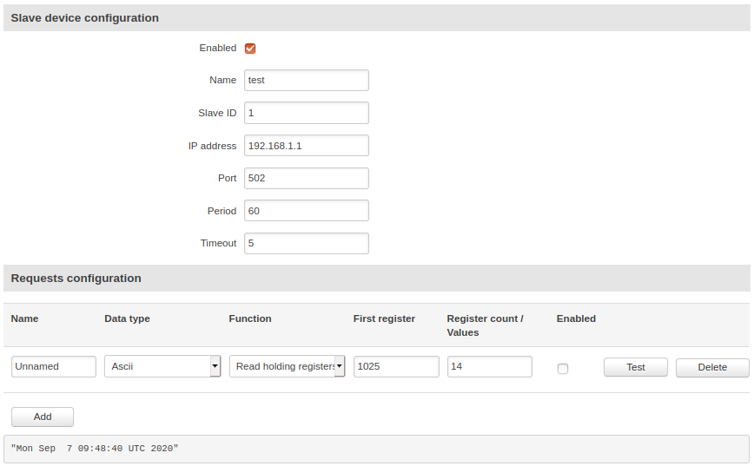Click the Data type column header

[x=127, y=318]
